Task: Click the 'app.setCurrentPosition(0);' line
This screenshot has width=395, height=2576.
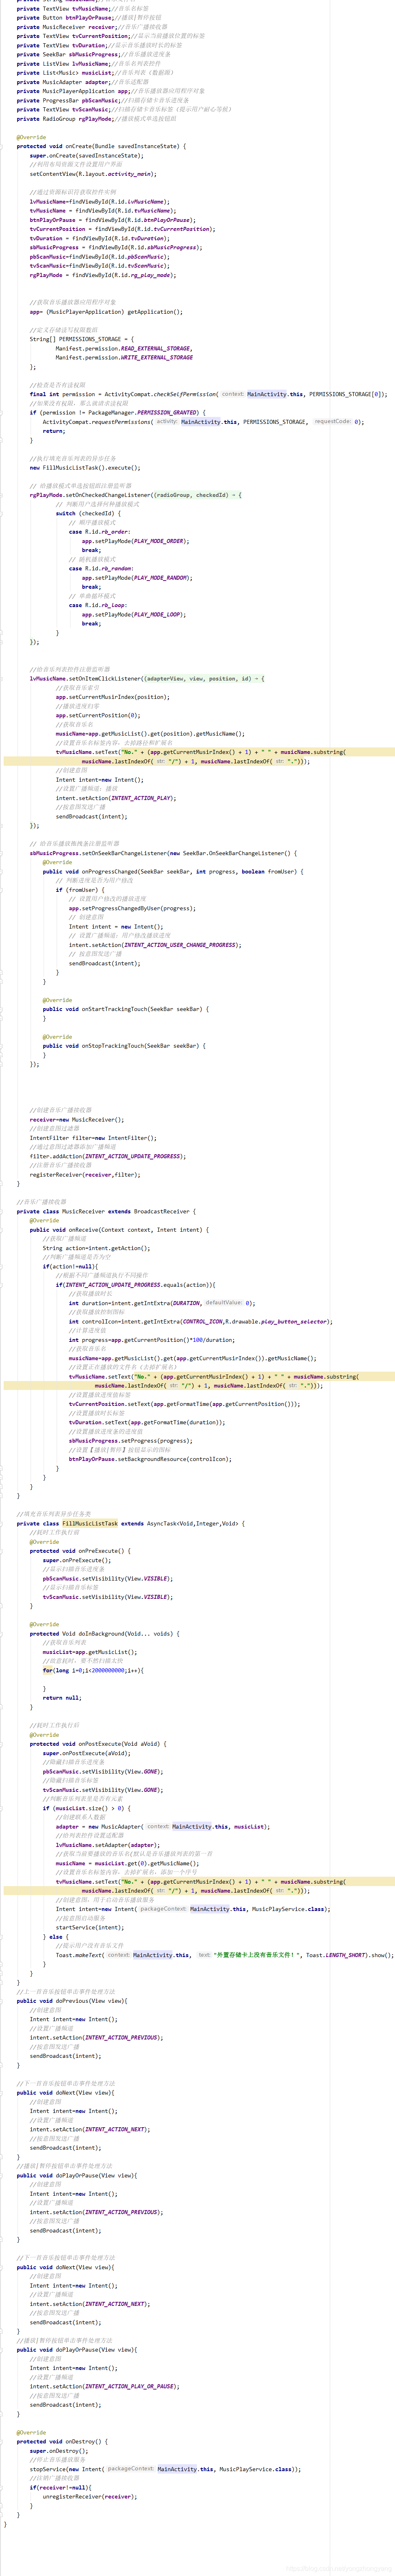Action: point(98,715)
